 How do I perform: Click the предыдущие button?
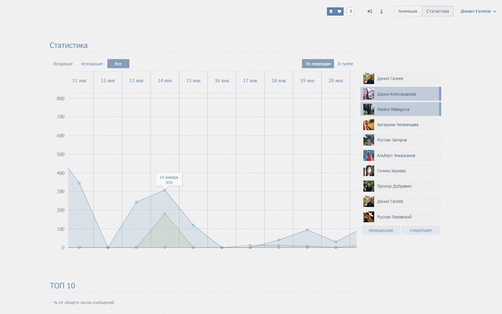381,230
